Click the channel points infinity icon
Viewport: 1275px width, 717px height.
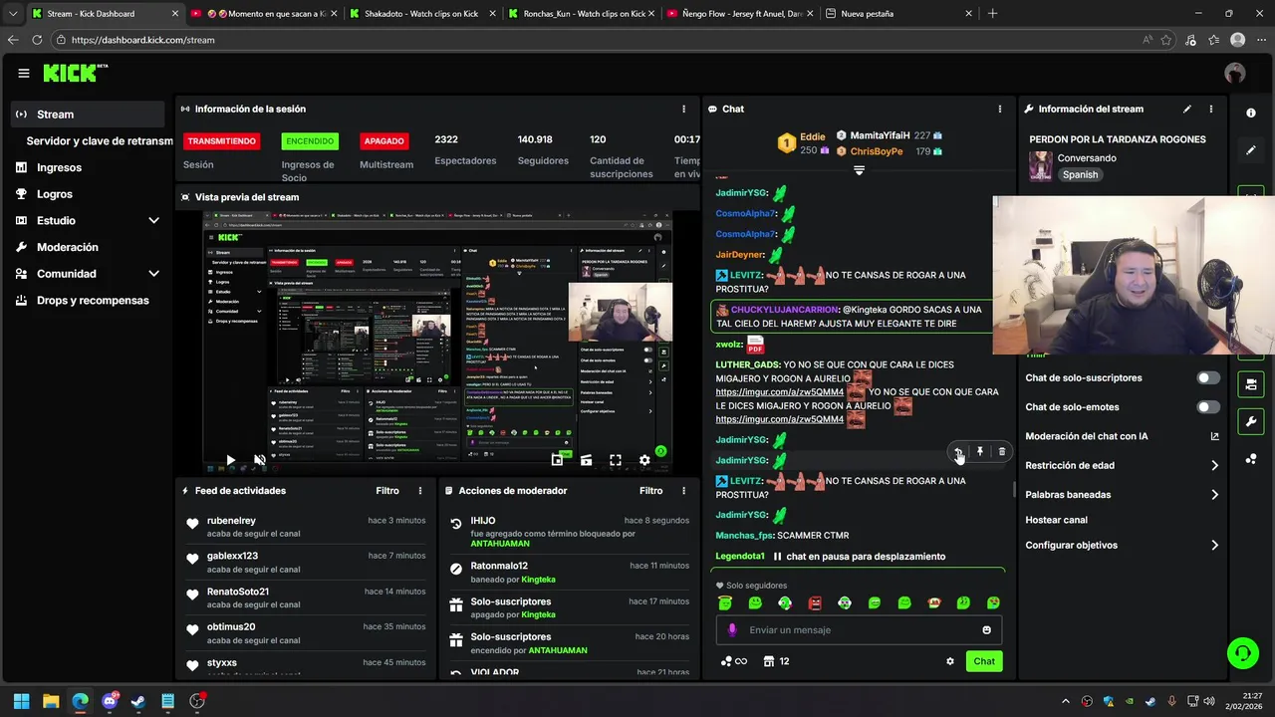tap(733, 661)
